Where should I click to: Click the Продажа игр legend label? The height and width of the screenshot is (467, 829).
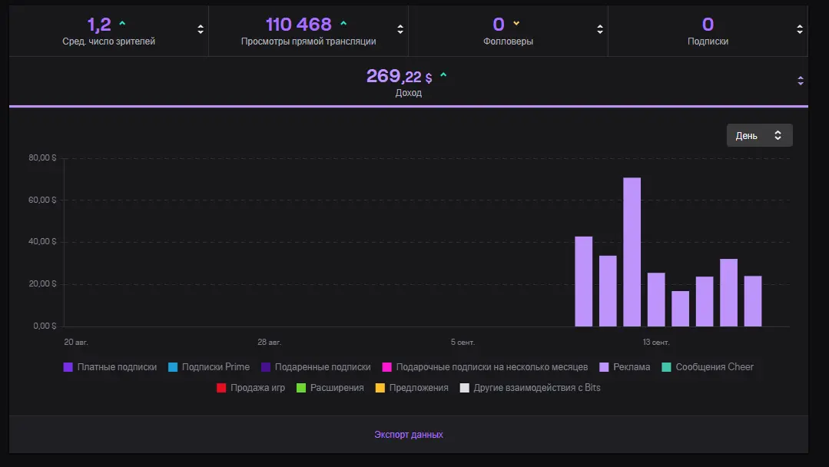[257, 388]
